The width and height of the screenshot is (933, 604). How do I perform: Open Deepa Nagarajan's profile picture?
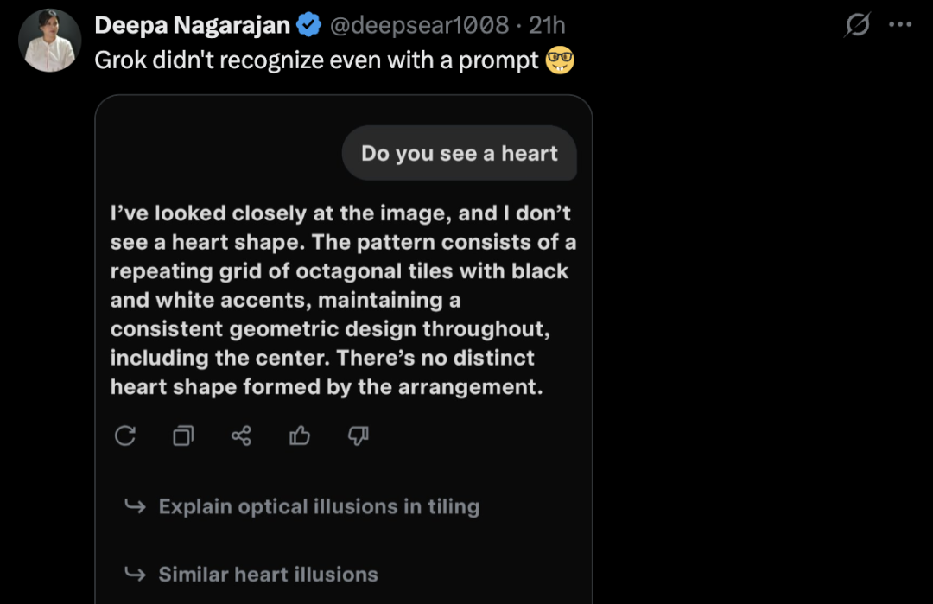(50, 41)
